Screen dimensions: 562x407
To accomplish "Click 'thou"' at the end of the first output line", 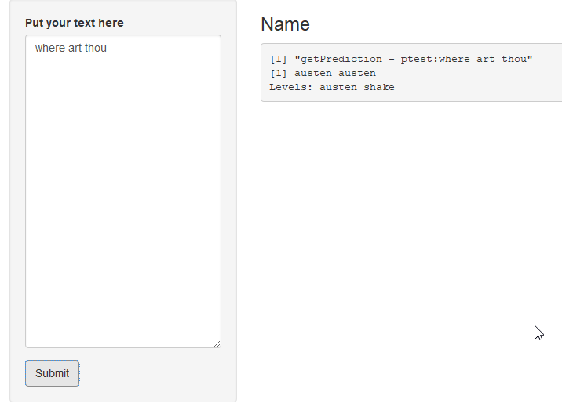I will pyautogui.click(x=516, y=59).
